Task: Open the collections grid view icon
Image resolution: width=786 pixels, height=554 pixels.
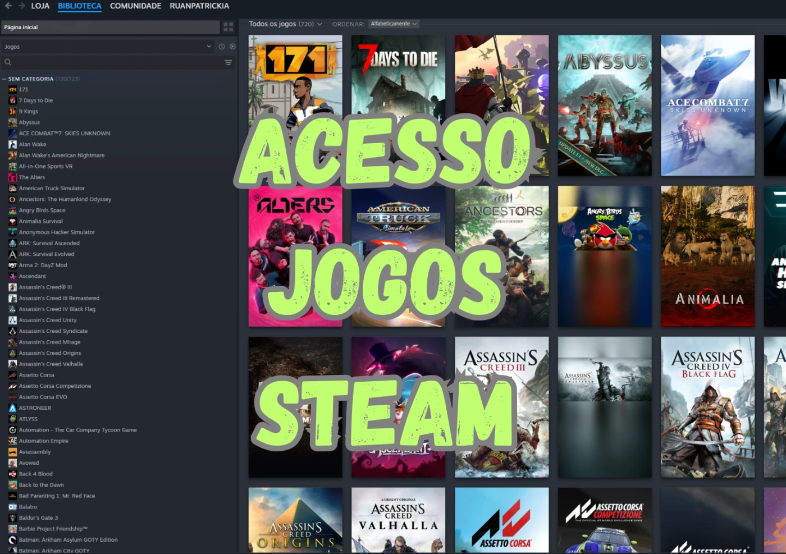Action: tap(228, 27)
